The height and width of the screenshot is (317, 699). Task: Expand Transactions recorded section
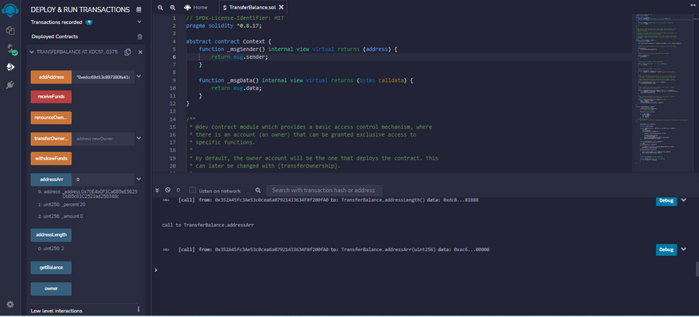click(x=139, y=21)
